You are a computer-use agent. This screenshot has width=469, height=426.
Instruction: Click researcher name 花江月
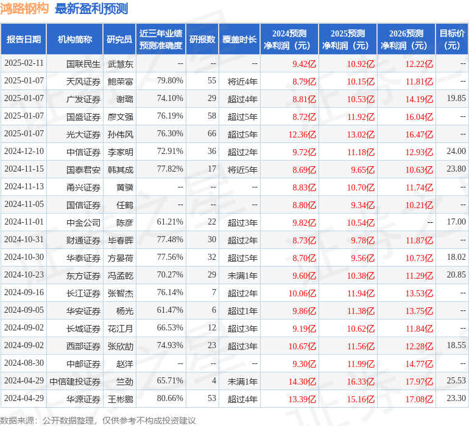(x=120, y=329)
